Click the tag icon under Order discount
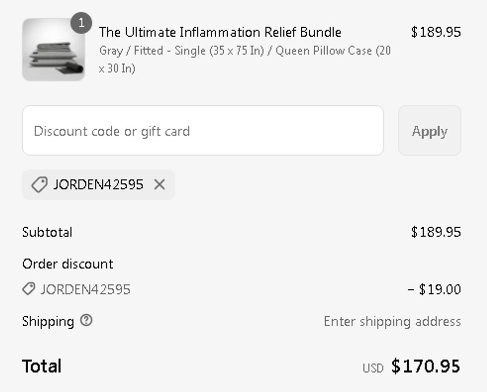 29,289
